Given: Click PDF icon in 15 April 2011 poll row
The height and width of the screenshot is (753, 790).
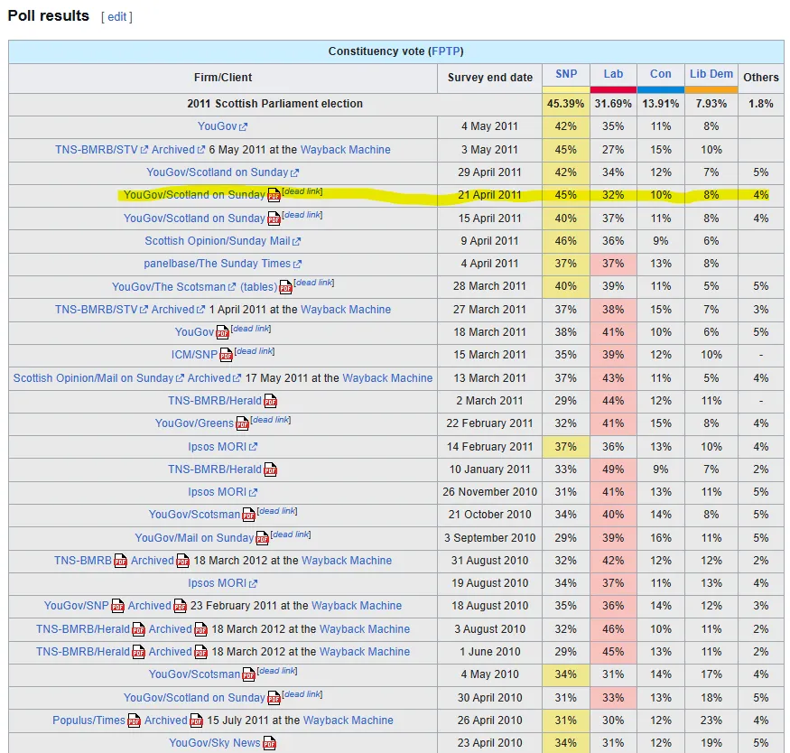Looking at the screenshot, I should (x=274, y=218).
